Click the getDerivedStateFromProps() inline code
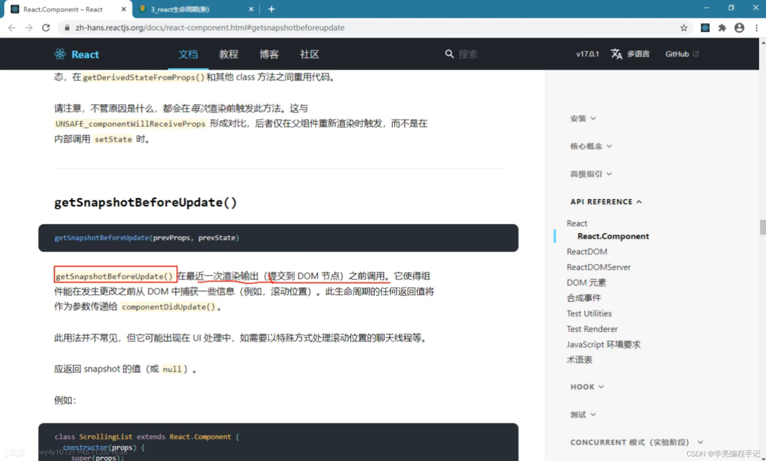The height and width of the screenshot is (461, 766). pos(143,77)
